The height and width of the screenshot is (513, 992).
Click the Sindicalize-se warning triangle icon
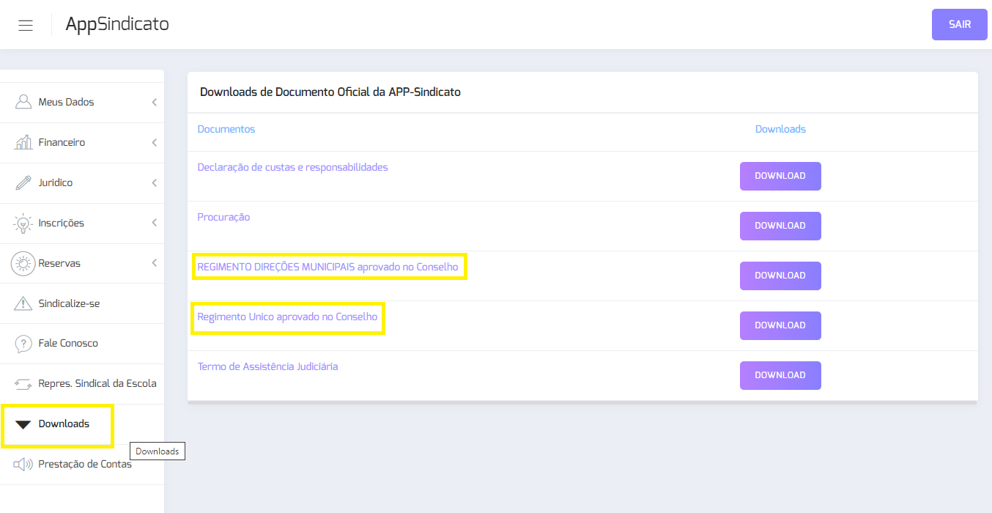coord(23,303)
